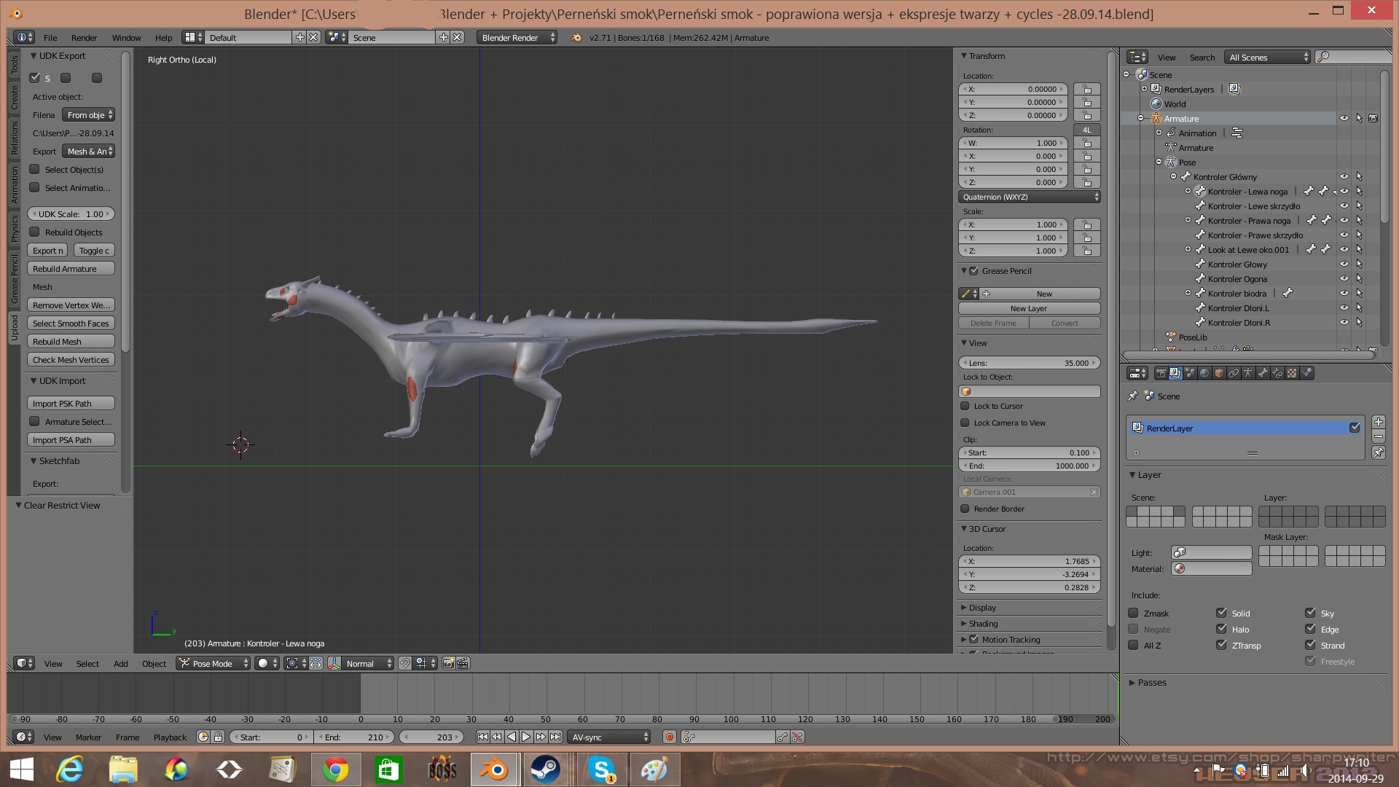Click play animation button in timeline
Screen dimensions: 1399x787
[526, 737]
